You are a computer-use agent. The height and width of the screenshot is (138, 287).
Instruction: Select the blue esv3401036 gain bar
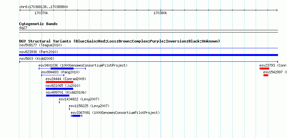(62, 69)
